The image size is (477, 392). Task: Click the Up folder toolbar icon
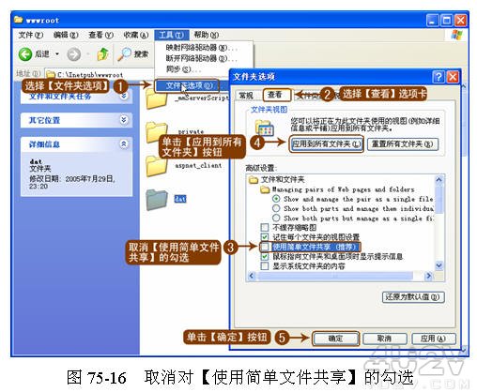(102, 54)
